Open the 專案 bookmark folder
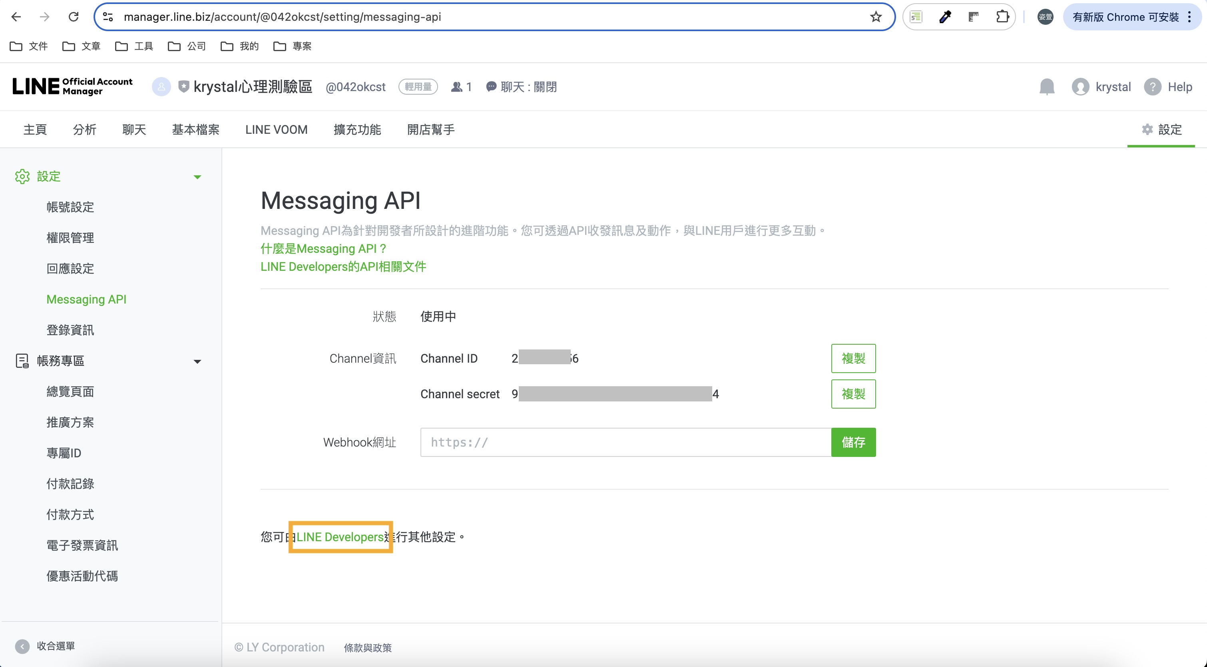Viewport: 1207px width, 667px height. click(293, 46)
